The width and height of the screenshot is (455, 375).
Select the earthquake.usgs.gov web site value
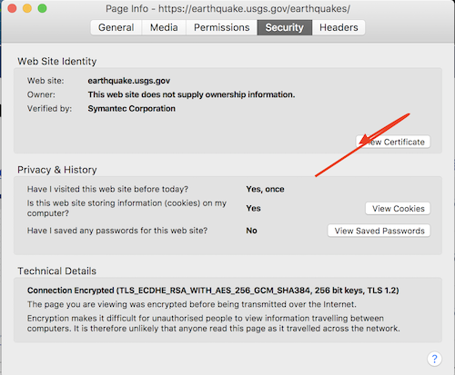(x=129, y=81)
